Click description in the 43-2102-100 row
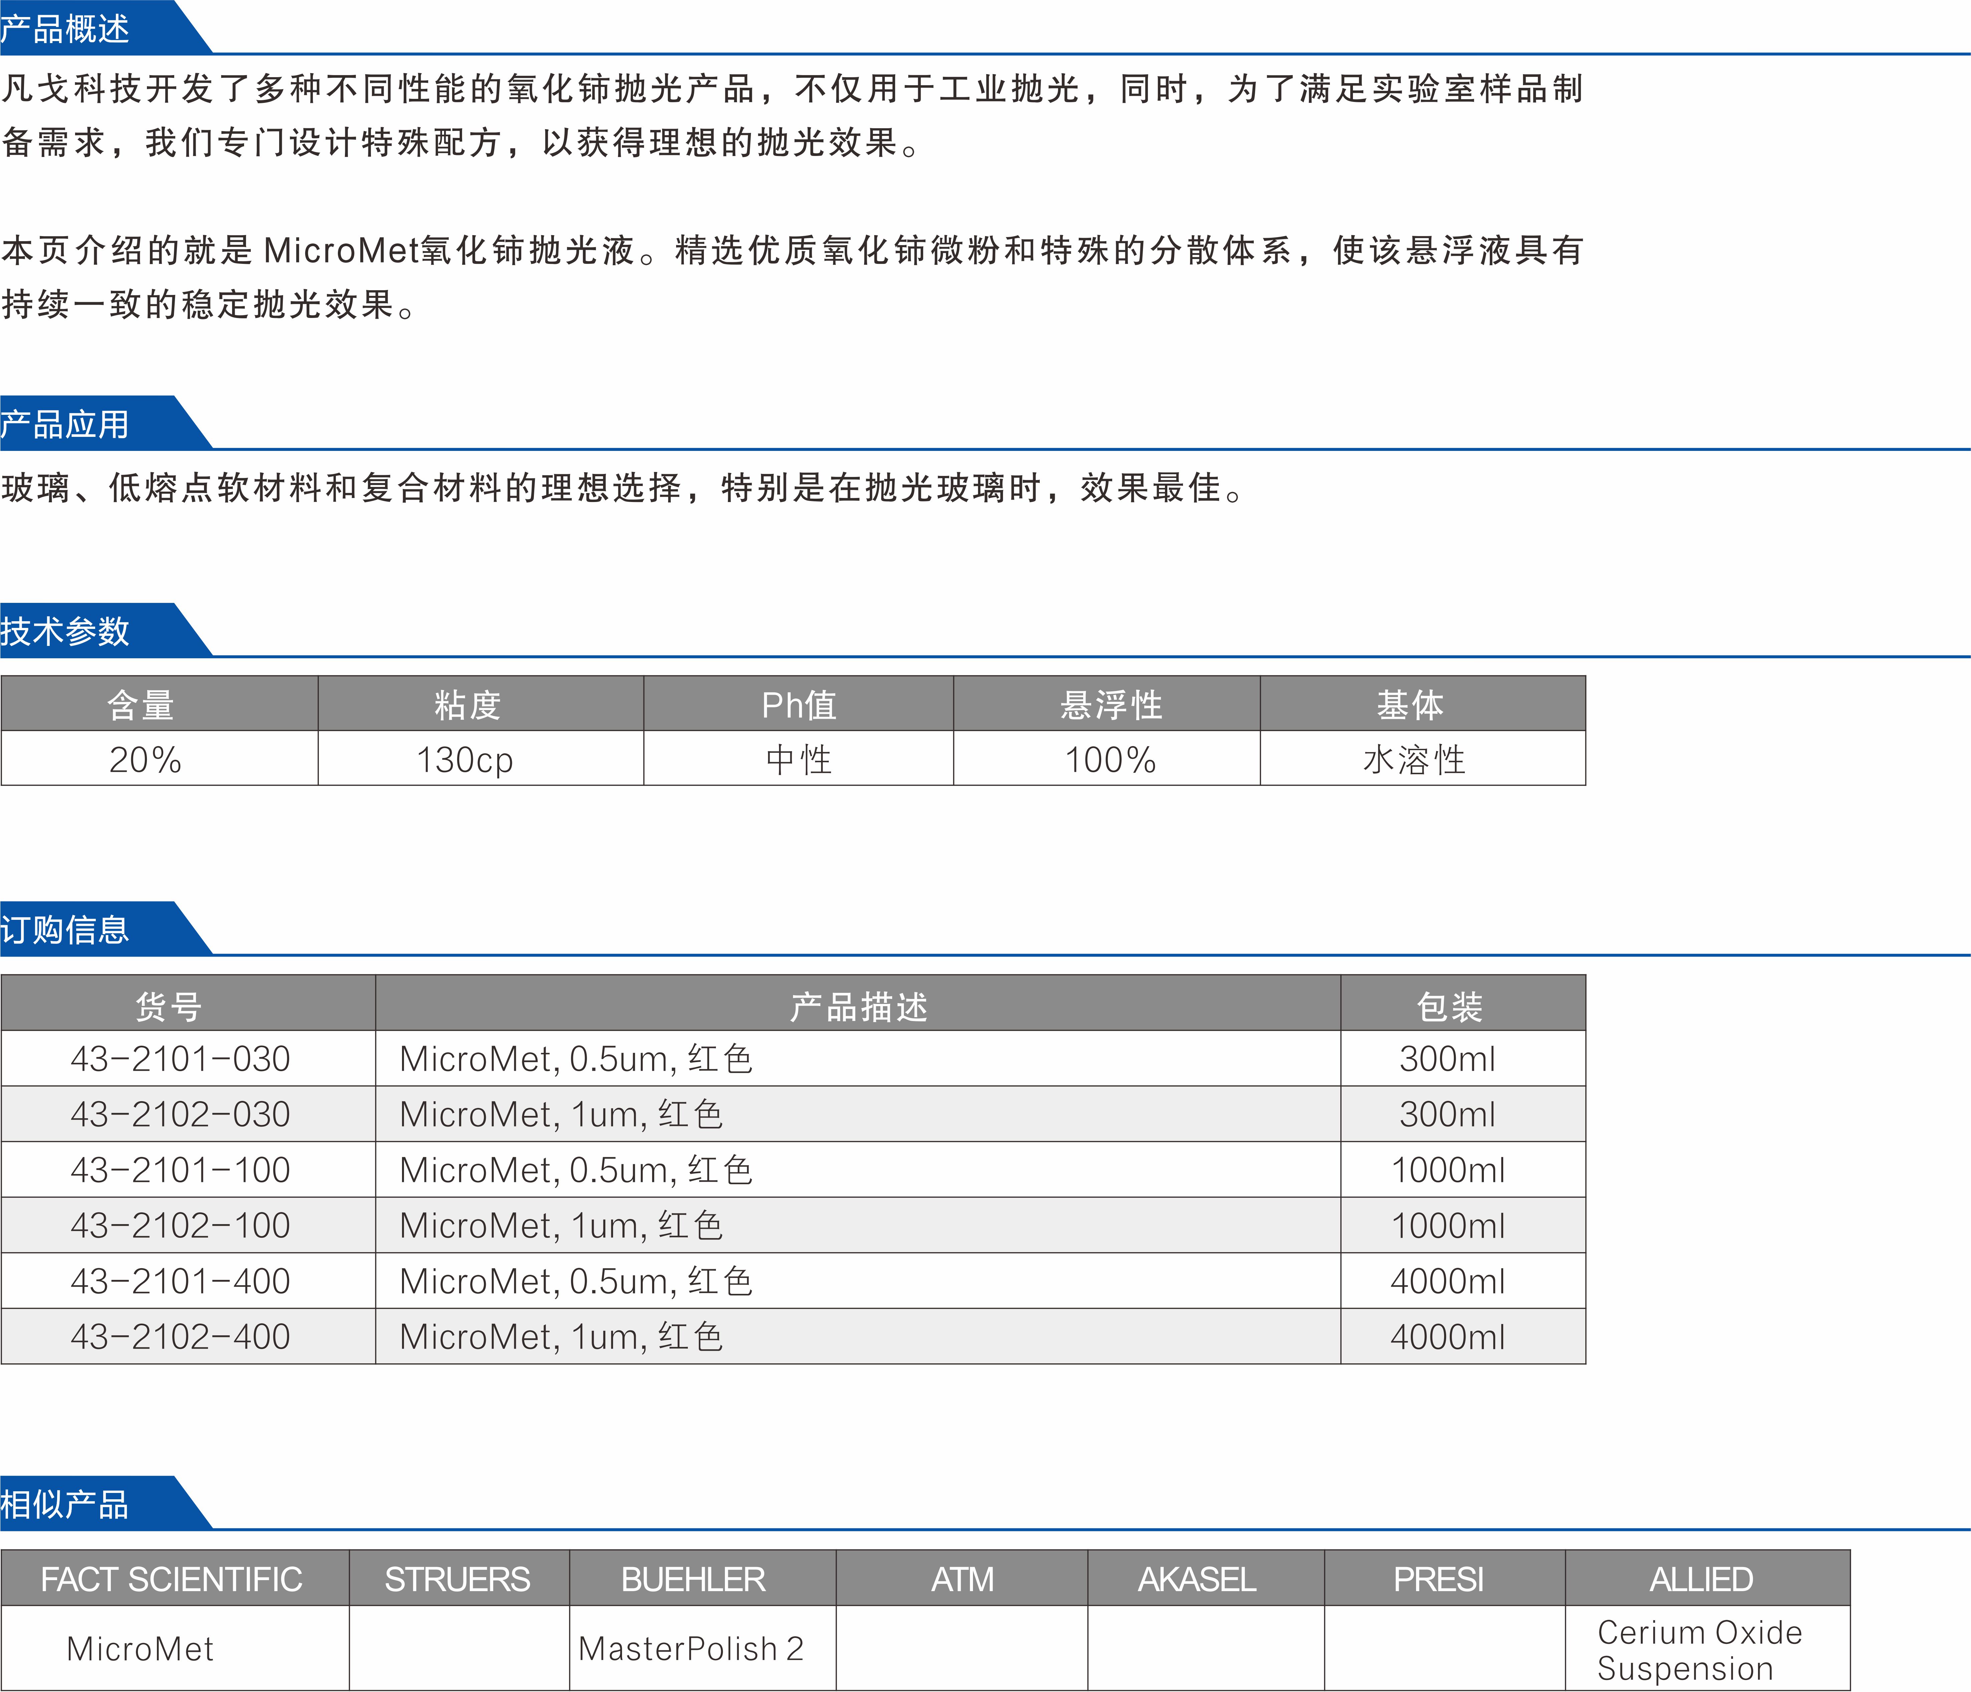 561,1226
